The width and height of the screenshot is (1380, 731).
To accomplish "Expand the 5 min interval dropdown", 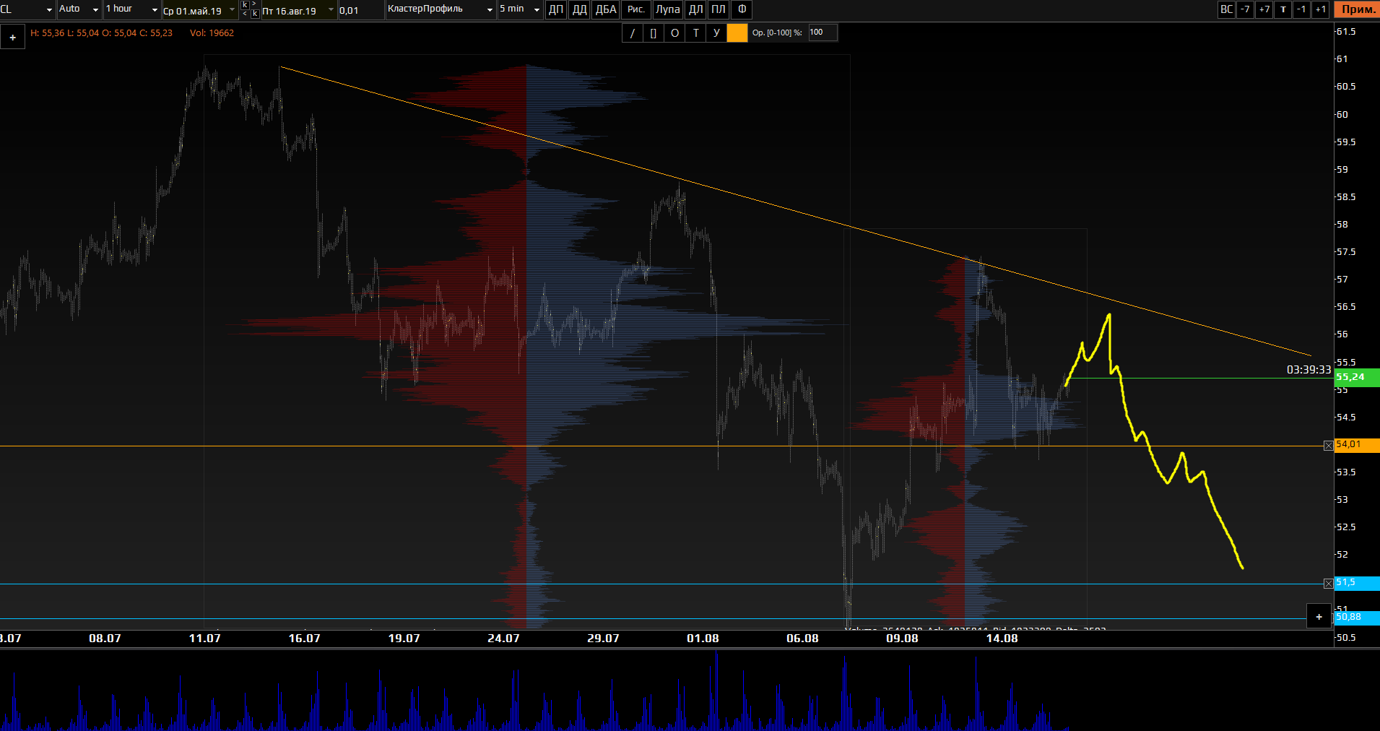I will pos(519,9).
